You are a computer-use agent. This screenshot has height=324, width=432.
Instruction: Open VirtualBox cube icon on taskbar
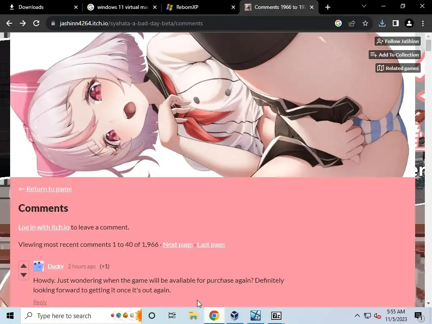[x=235, y=316]
